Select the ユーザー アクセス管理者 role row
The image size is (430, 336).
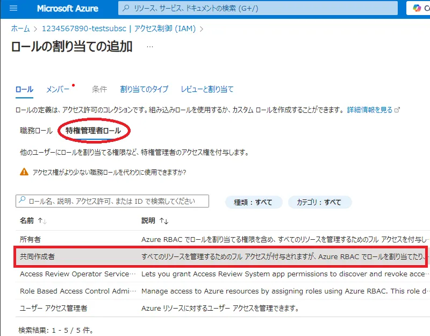[53, 308]
